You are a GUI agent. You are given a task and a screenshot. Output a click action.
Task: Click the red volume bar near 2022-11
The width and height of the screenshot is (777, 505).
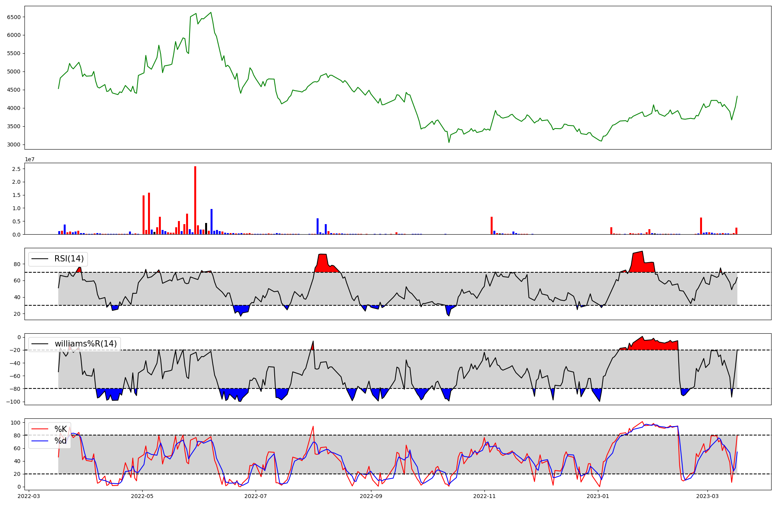[491, 226]
